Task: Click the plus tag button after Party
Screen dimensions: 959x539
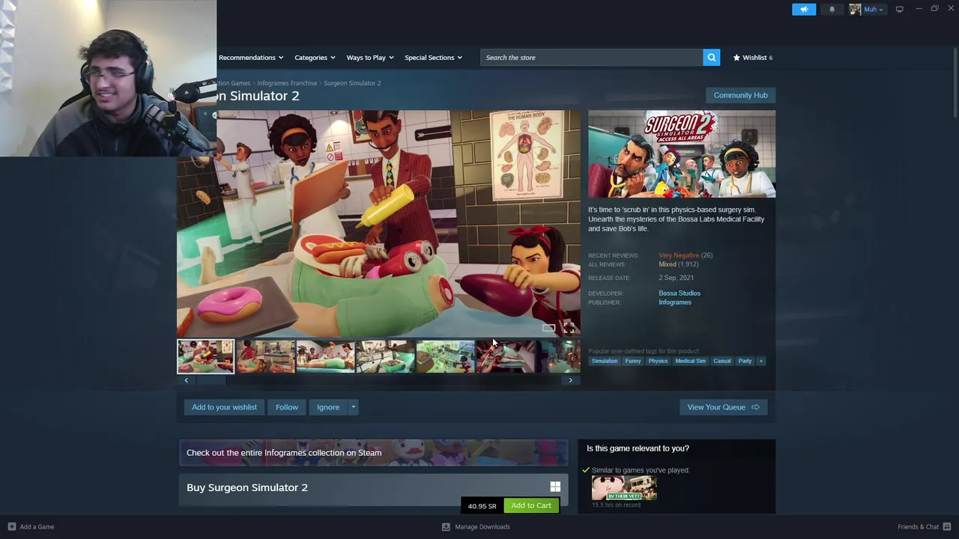Action: click(x=760, y=361)
